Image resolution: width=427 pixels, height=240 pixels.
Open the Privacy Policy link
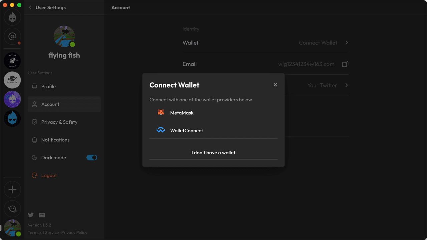click(74, 232)
